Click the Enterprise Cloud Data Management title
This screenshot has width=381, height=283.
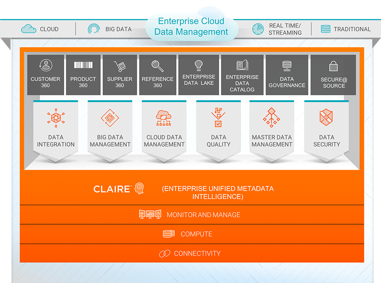coord(191,26)
